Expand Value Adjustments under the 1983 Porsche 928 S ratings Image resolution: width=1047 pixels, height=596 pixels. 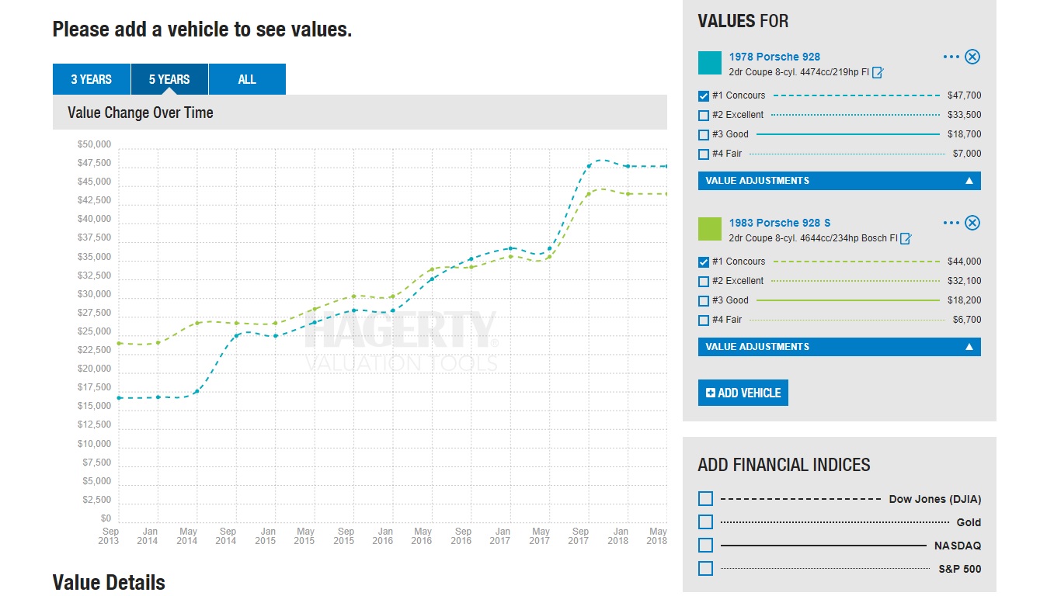click(x=839, y=347)
